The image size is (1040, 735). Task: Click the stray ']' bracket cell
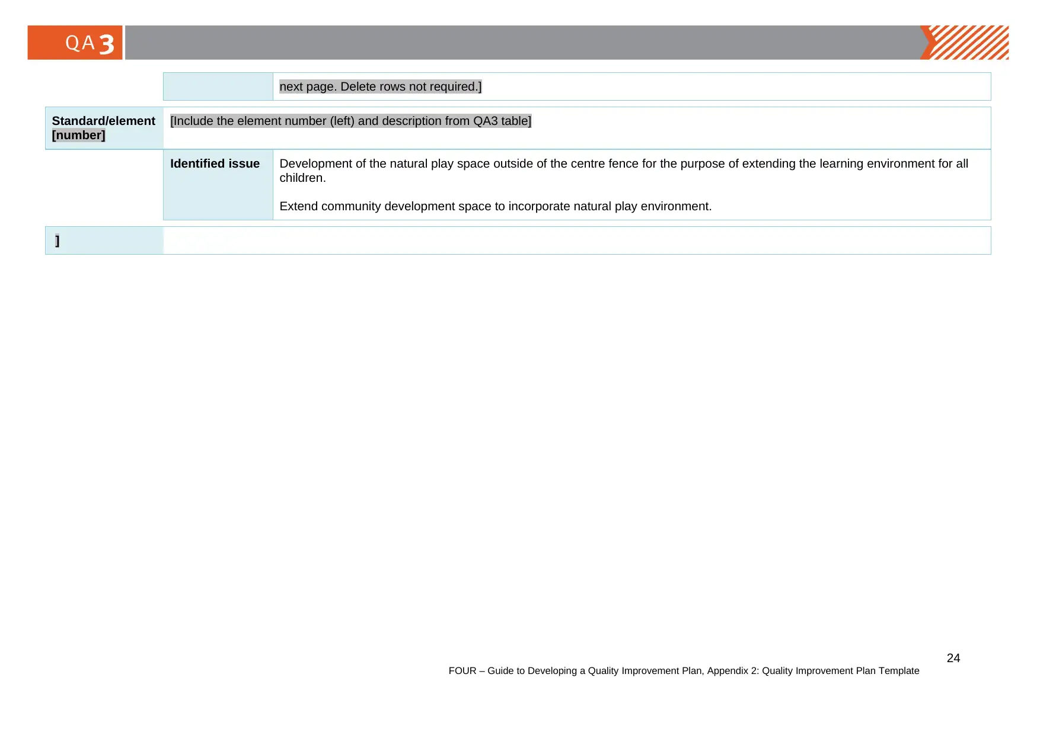pyautogui.click(x=104, y=240)
